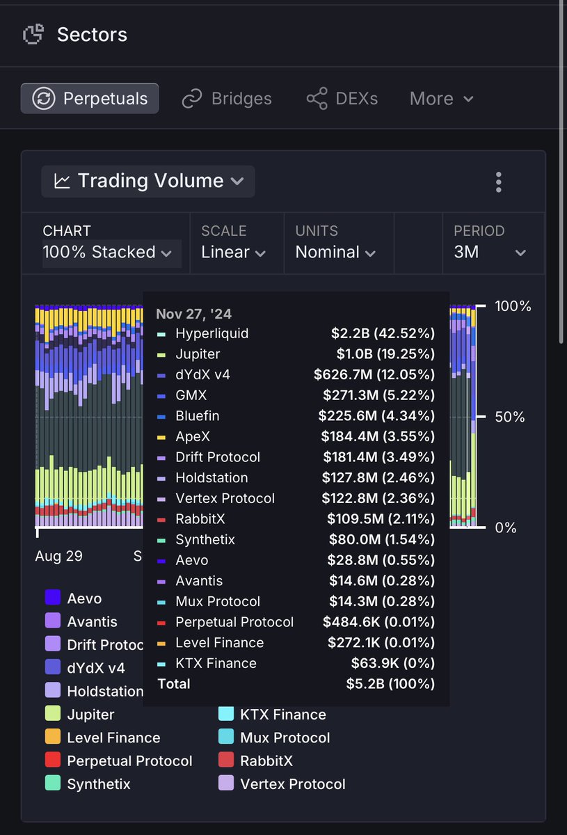This screenshot has width=567, height=835.
Task: Open the Trading Volume metric dropdown
Action: pyautogui.click(x=148, y=181)
